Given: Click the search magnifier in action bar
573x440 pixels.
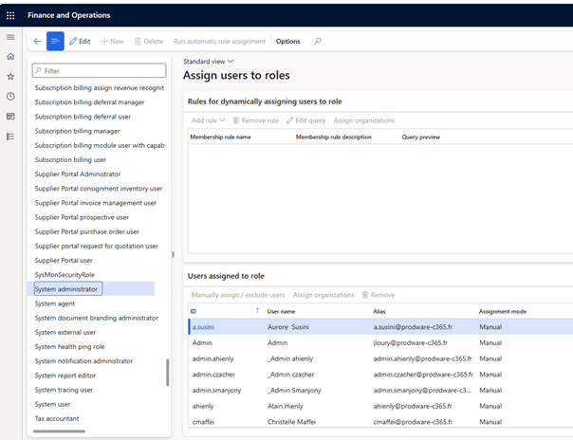Looking at the screenshot, I should 318,41.
